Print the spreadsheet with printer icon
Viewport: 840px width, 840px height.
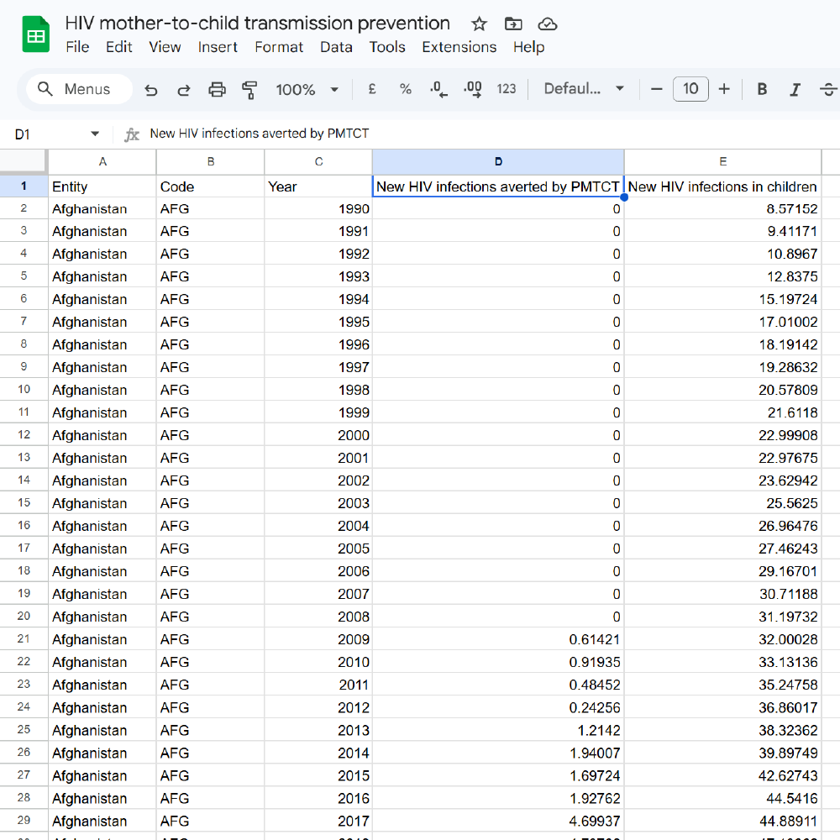(x=217, y=90)
